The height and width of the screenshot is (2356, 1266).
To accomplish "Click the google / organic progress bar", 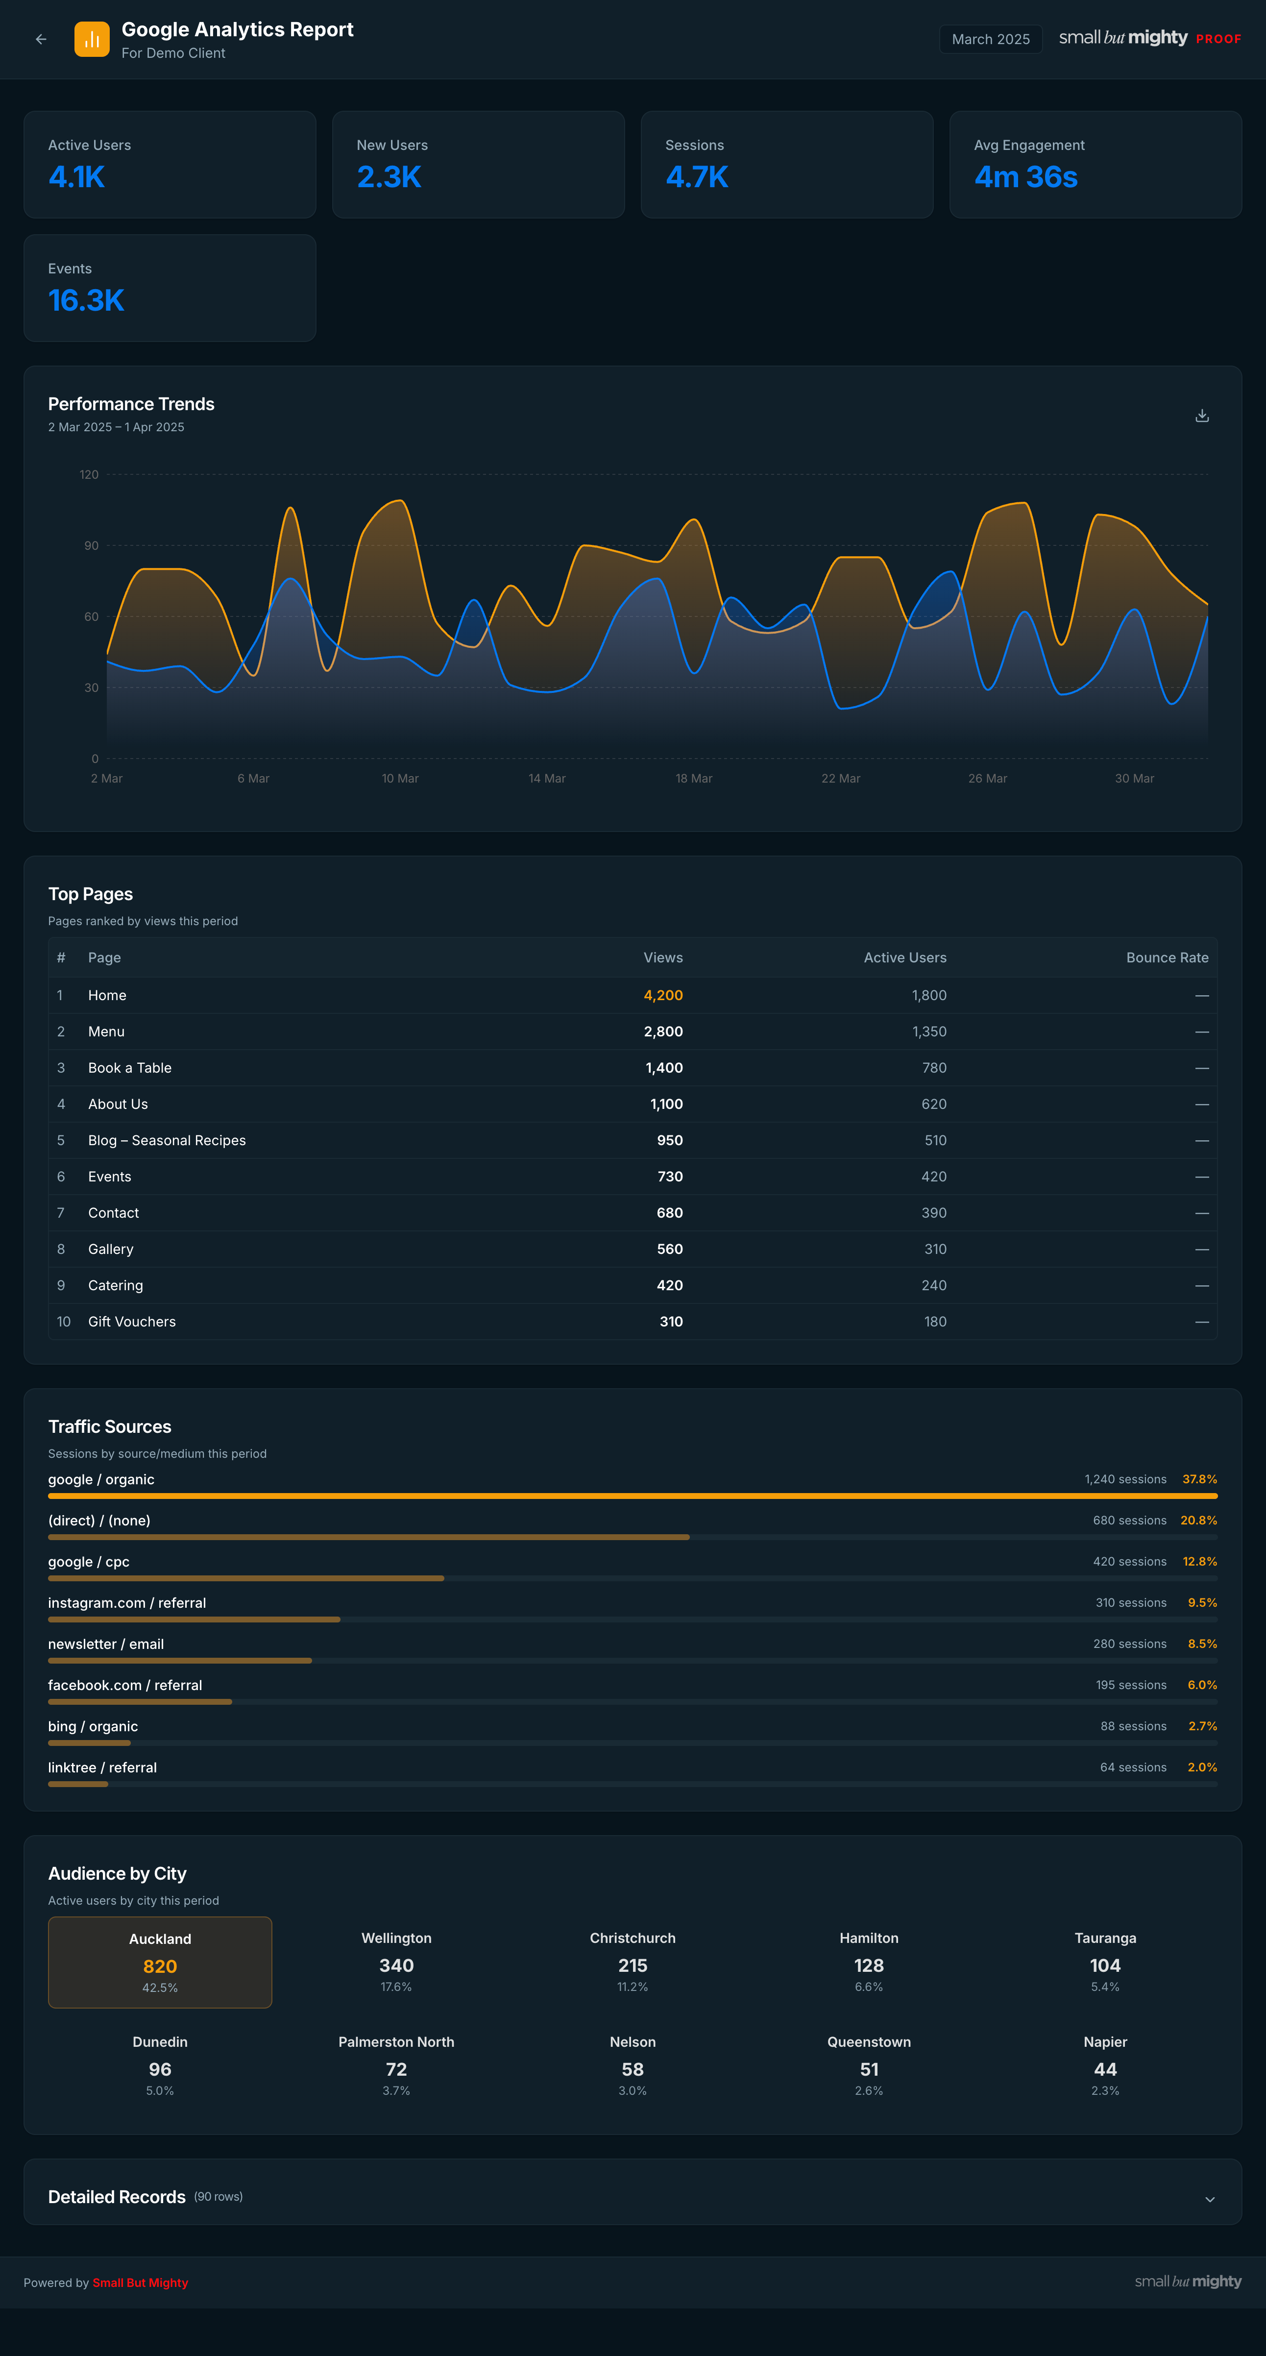I will (633, 1497).
